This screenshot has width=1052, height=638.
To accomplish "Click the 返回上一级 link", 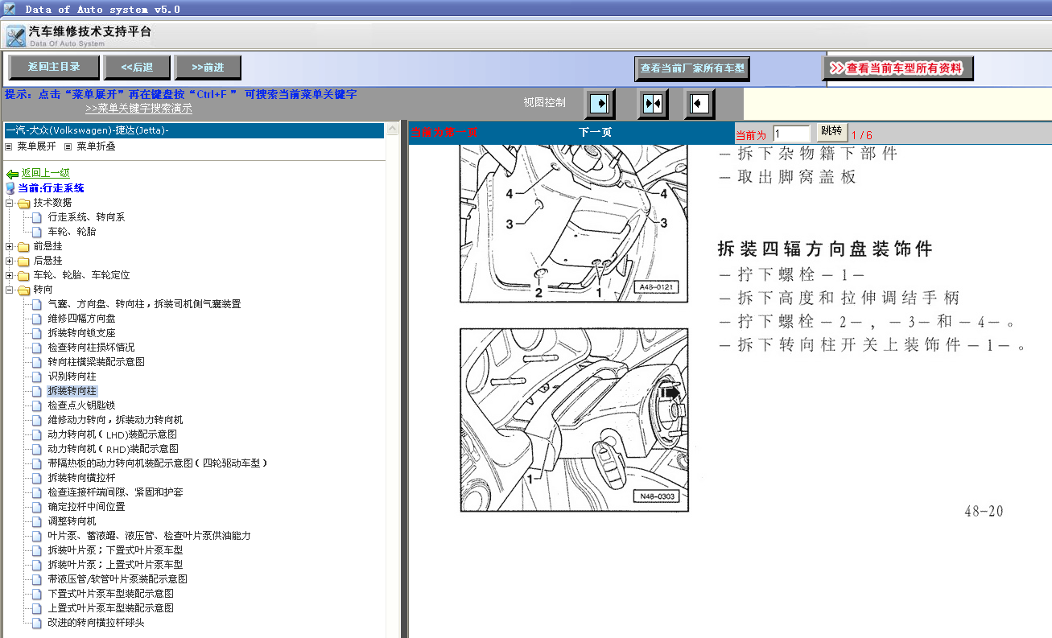I will 46,173.
